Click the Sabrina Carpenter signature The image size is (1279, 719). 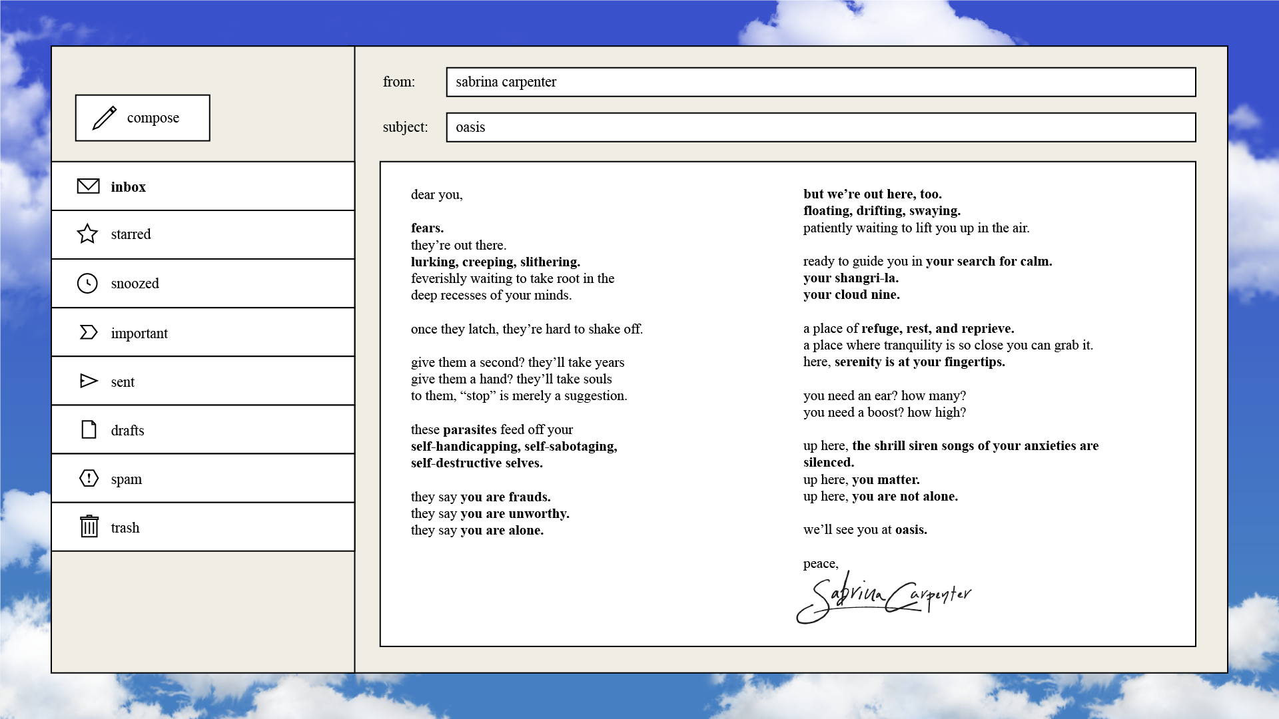[x=883, y=597]
